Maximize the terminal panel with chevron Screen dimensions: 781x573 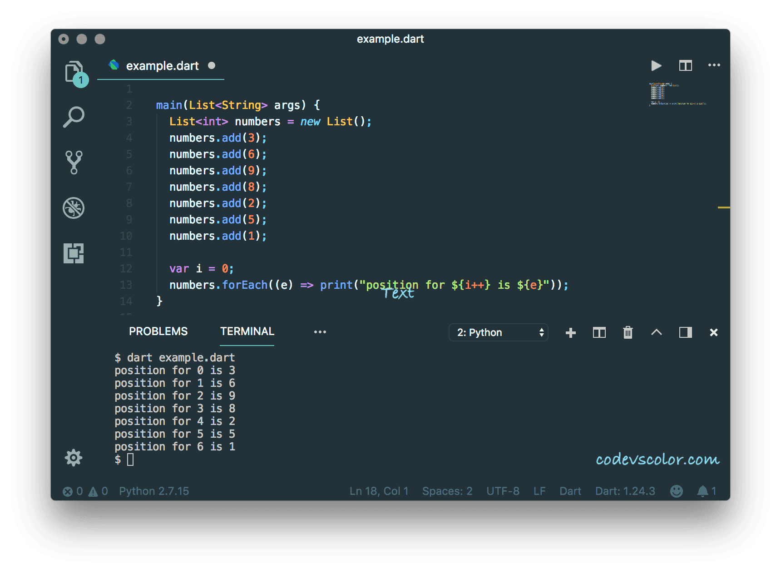coord(656,332)
